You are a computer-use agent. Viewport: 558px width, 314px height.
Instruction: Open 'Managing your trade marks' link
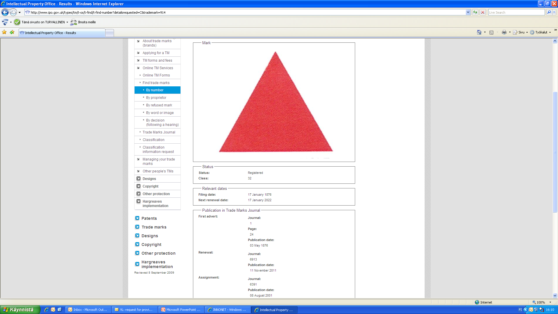coord(159,161)
